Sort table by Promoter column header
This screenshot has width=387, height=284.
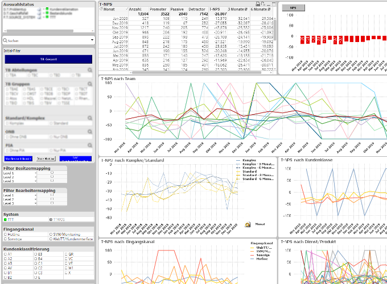pos(158,10)
